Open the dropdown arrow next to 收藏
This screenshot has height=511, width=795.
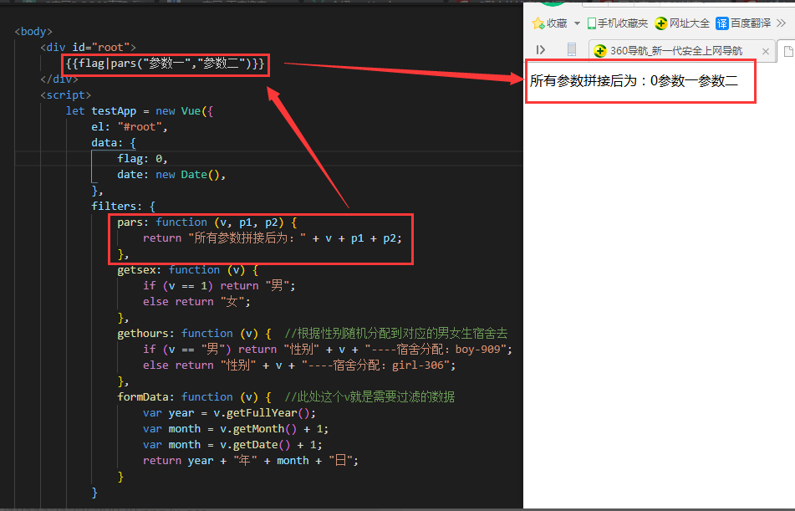[x=577, y=23]
